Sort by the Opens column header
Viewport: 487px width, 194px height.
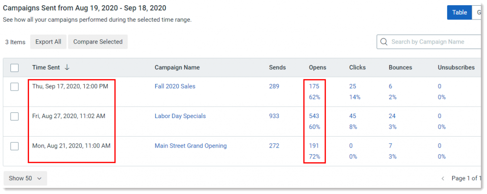317,67
